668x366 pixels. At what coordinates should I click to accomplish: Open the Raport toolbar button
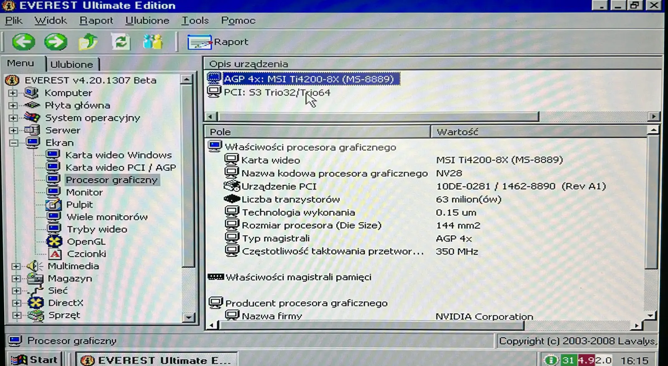[218, 42]
